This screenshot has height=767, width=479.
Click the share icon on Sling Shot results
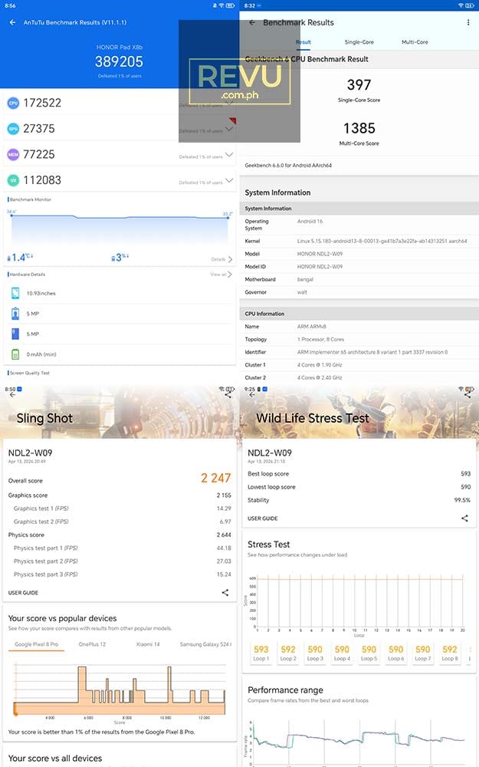coord(226,592)
